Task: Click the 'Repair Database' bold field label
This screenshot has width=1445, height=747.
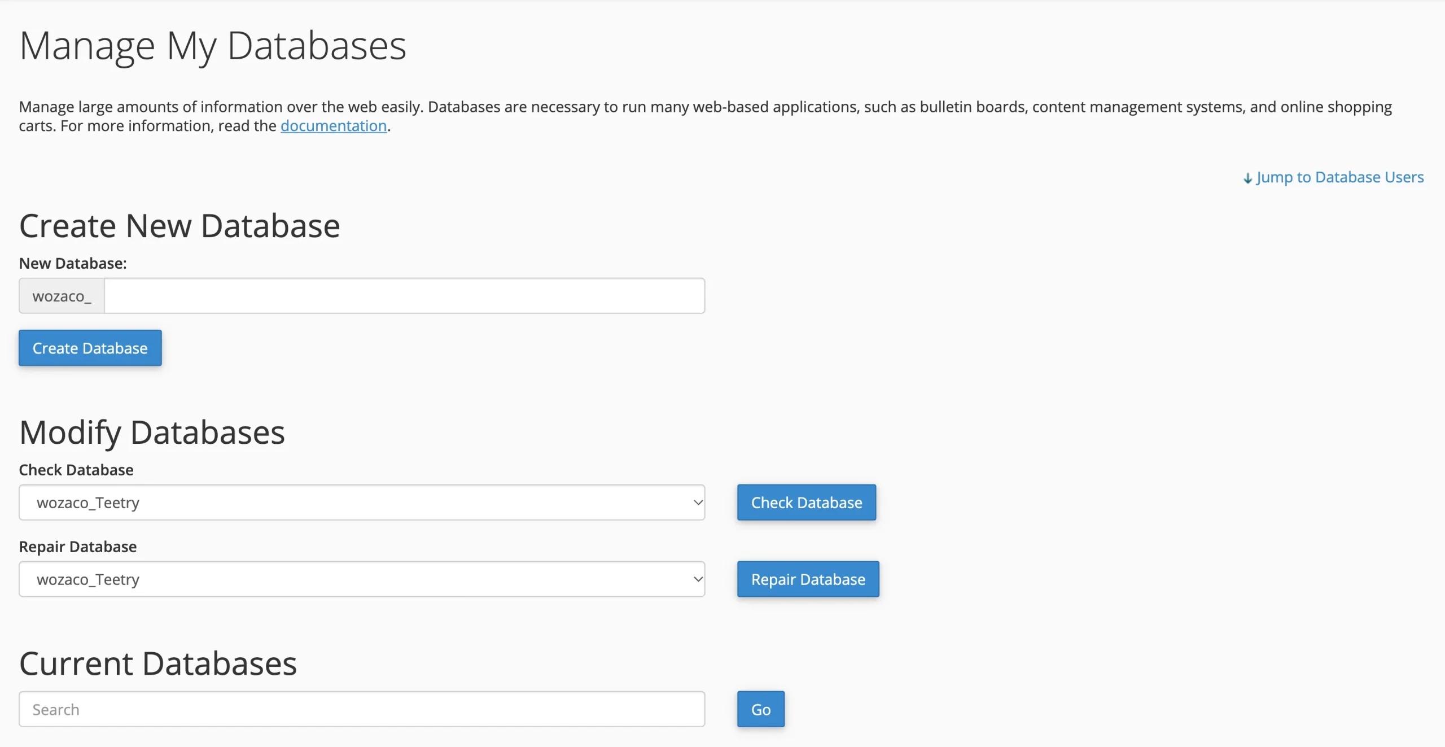Action: coord(78,547)
